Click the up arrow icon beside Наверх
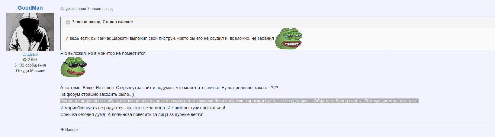495x137 pixels. point(62,130)
